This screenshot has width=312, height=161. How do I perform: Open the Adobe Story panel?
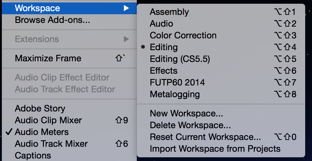69,108
